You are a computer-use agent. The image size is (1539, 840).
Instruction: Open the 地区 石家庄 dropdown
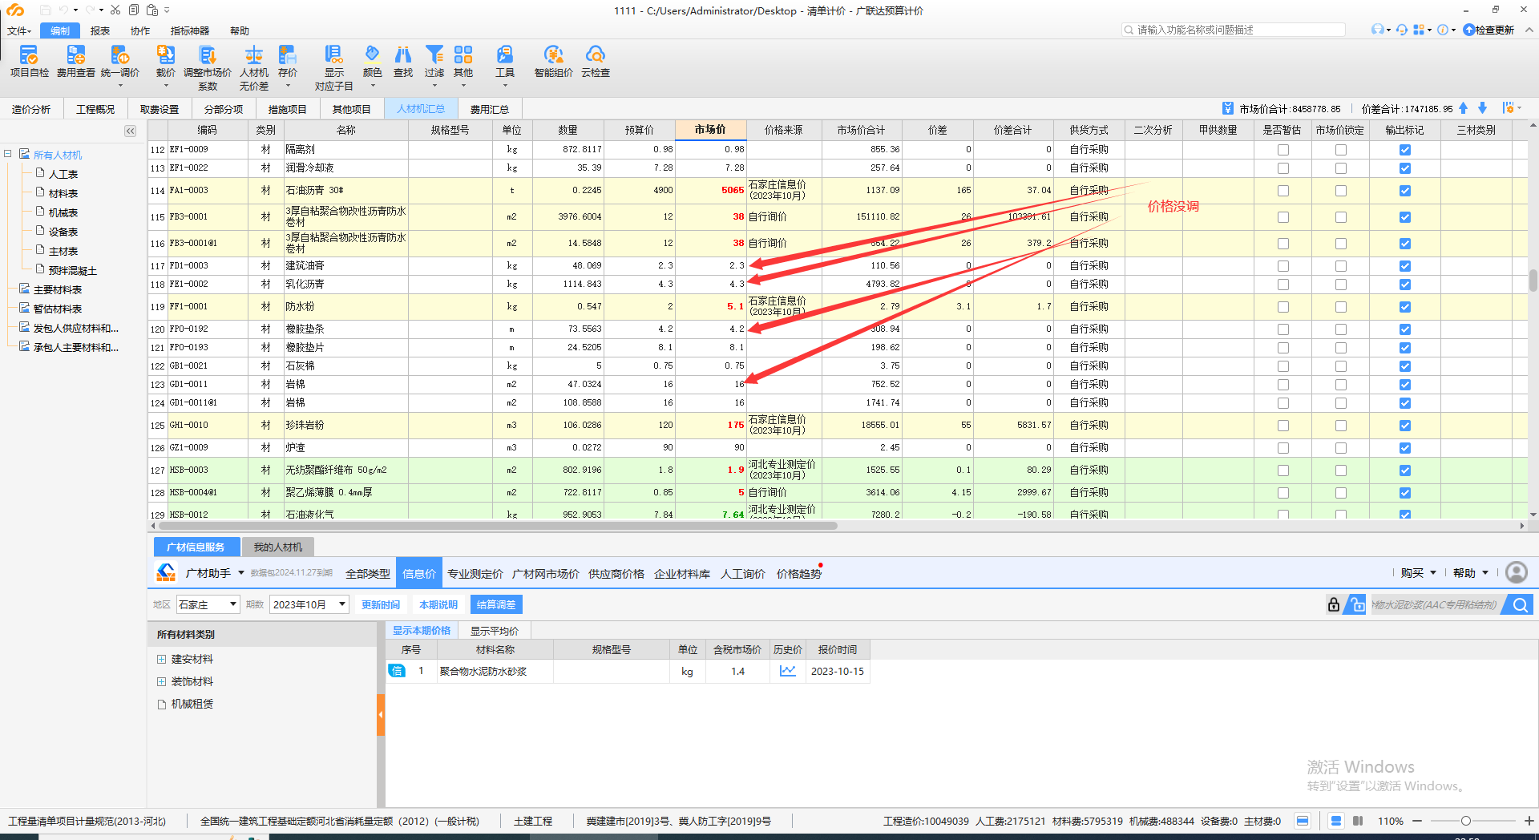[208, 604]
